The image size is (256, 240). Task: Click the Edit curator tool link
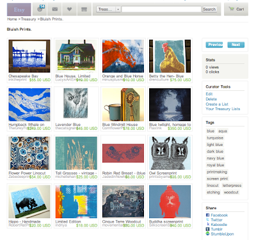(209, 94)
